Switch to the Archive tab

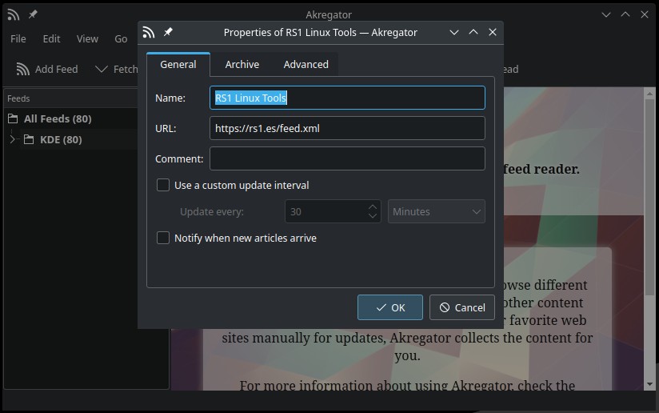[x=242, y=64]
